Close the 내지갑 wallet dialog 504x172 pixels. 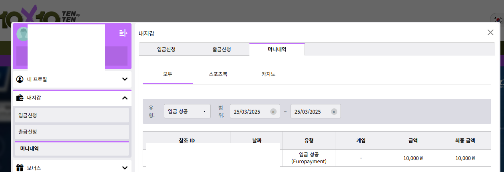pos(490,32)
